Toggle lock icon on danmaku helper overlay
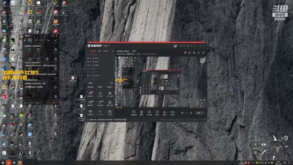Image resolution: width=293 pixels, height=165 pixels. tap(56, 36)
